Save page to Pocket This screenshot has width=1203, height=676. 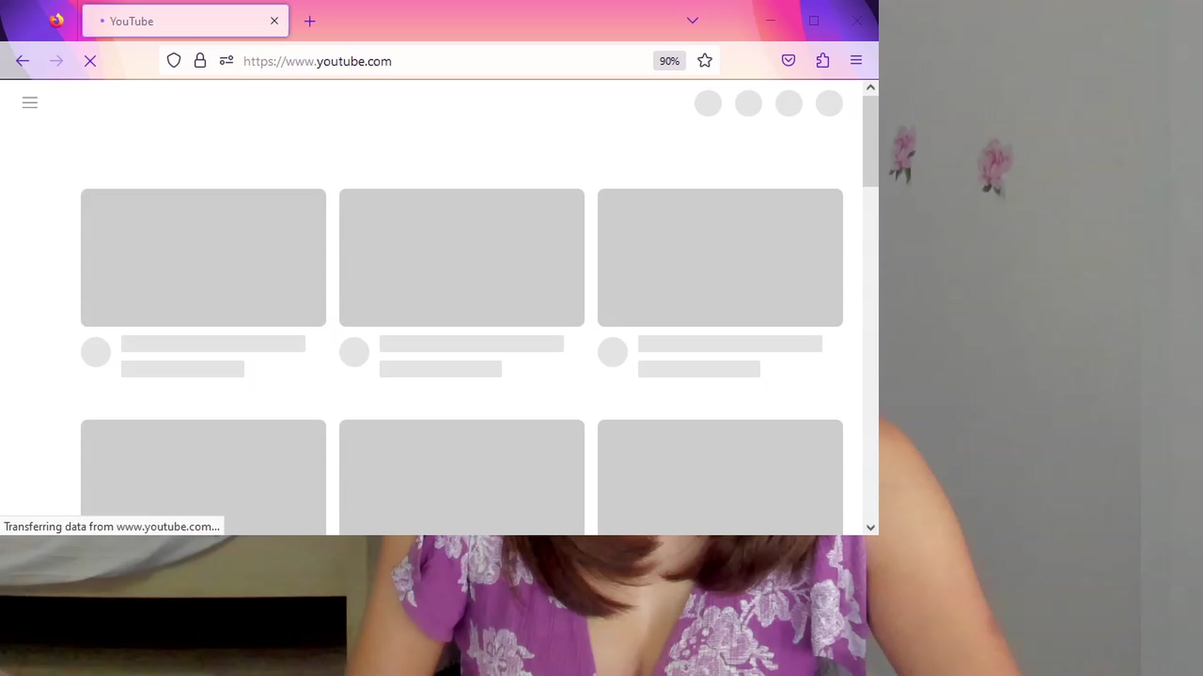(788, 61)
